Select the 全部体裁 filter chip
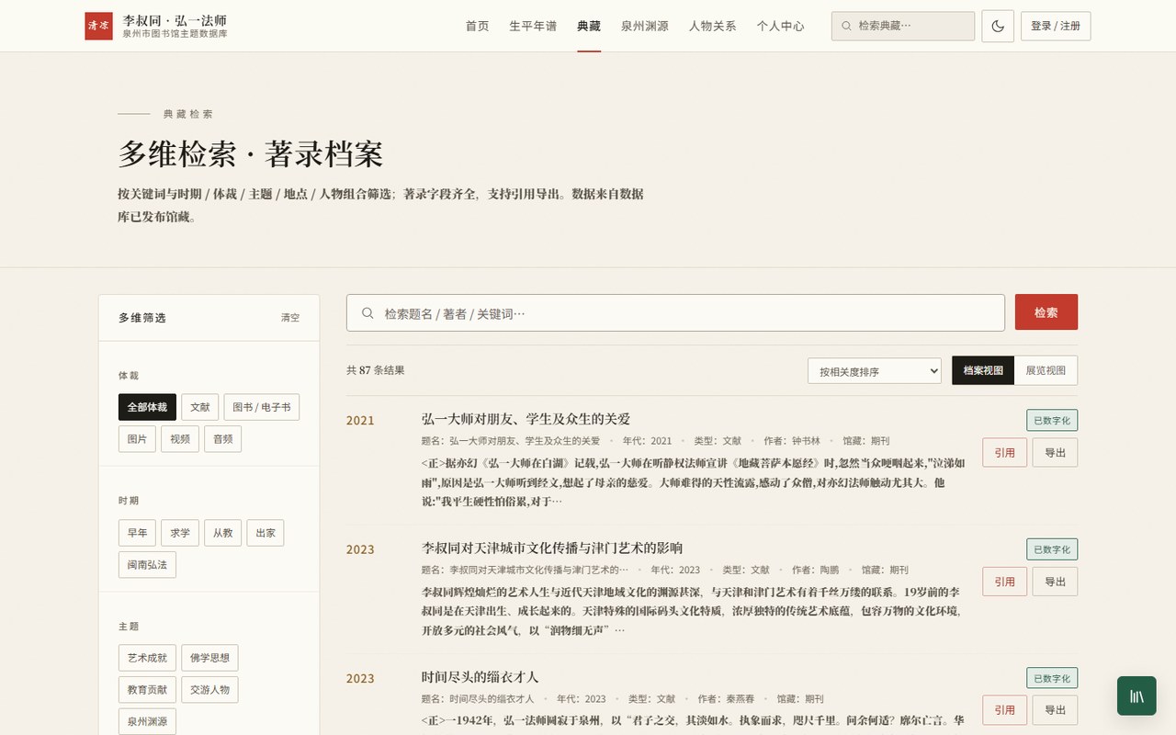 coord(147,407)
